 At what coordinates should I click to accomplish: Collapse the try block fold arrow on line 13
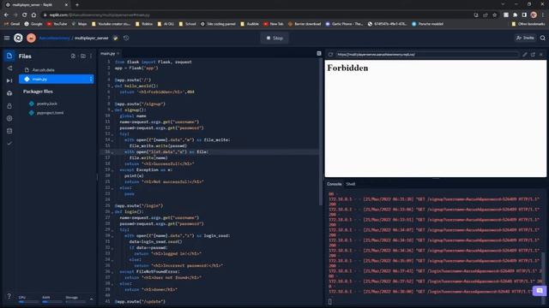[x=112, y=134]
